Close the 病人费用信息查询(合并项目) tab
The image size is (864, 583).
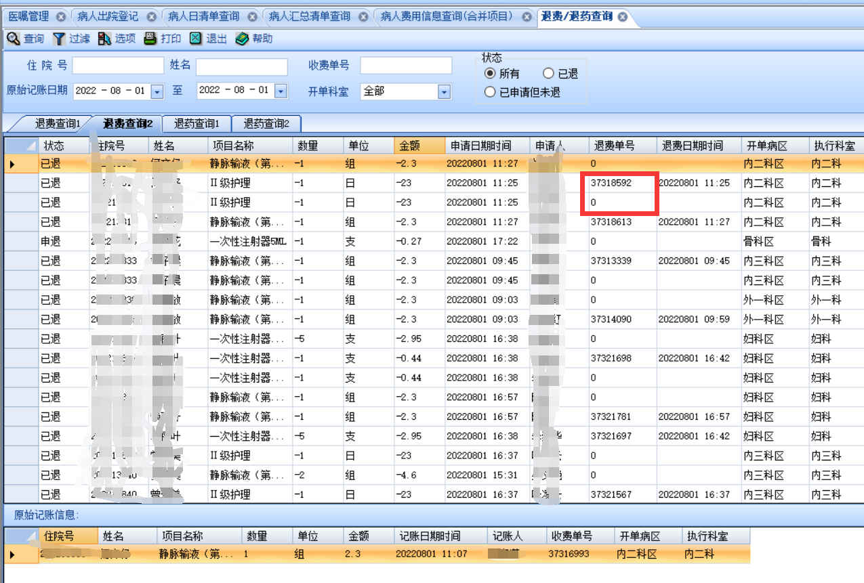pos(527,17)
